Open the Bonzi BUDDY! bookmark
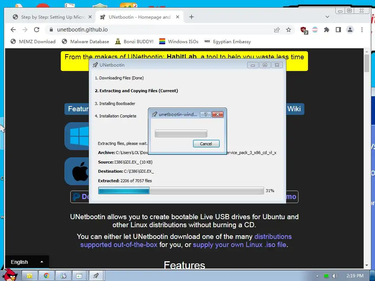Viewport: 375px width, 281px height. click(134, 42)
